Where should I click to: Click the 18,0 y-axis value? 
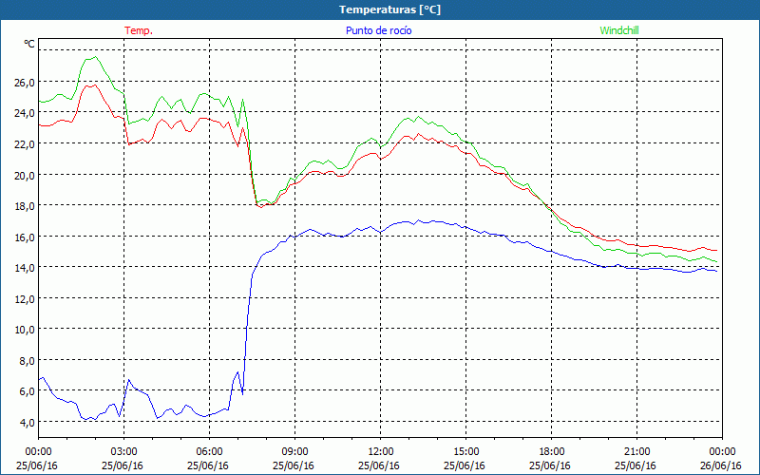point(24,206)
